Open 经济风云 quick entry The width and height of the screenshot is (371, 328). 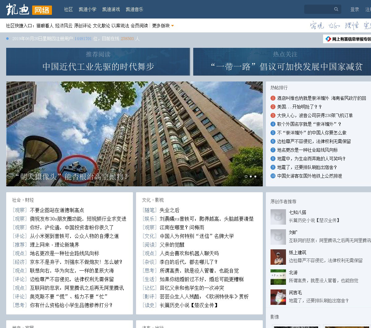point(64,26)
